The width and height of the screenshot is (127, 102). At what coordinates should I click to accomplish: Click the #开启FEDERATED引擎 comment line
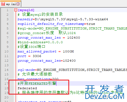[37, 83]
